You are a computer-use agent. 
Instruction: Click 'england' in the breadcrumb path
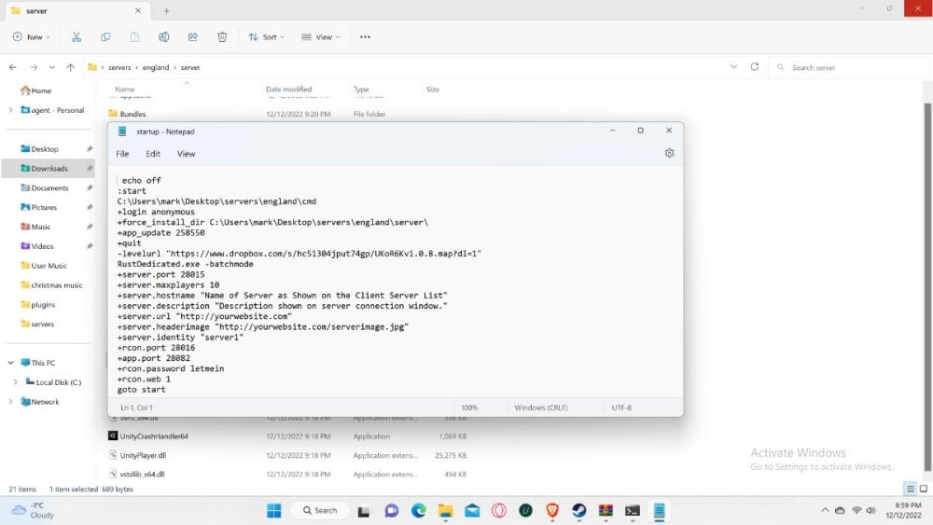coord(156,67)
